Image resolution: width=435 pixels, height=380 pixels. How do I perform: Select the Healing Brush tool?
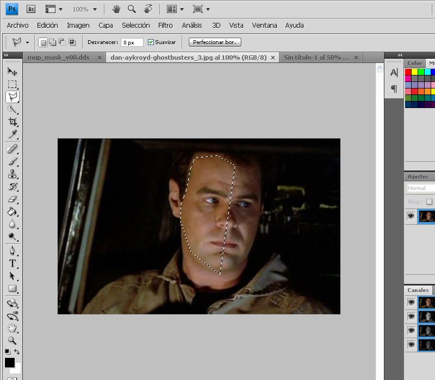pos(12,149)
